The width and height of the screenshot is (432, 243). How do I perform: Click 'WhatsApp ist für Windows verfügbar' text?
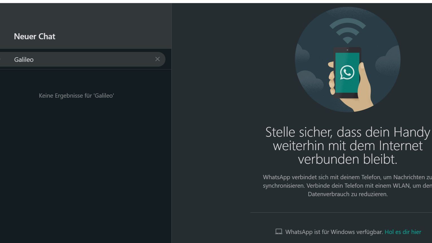tap(334, 232)
